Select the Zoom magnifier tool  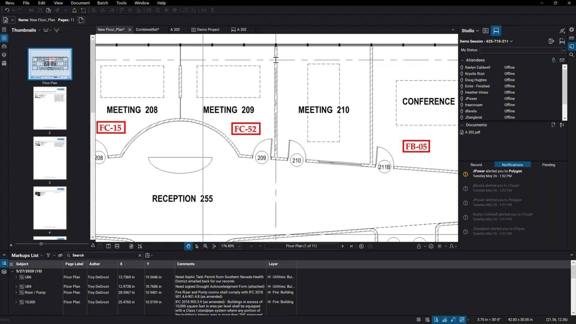(205, 246)
